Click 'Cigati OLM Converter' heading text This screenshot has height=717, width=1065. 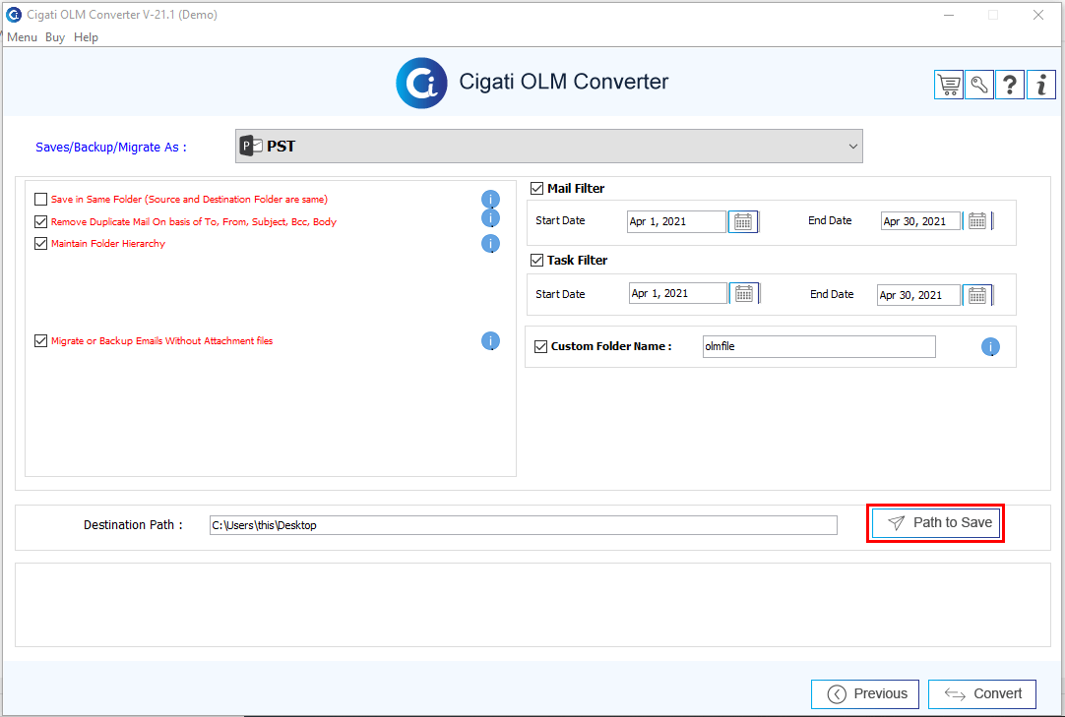[564, 82]
